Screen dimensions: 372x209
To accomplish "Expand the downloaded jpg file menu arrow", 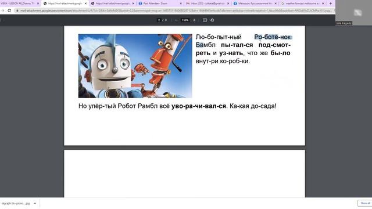I will coord(35,203).
